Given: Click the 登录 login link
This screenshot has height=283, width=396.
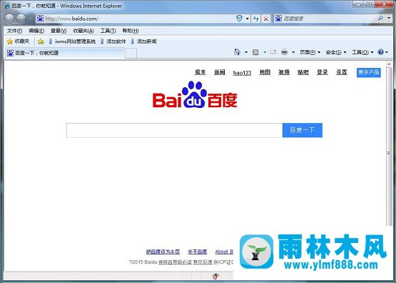Looking at the screenshot, I should 323,72.
